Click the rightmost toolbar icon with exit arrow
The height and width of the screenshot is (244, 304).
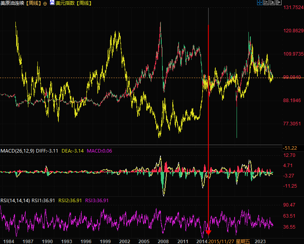[x=279, y=3]
